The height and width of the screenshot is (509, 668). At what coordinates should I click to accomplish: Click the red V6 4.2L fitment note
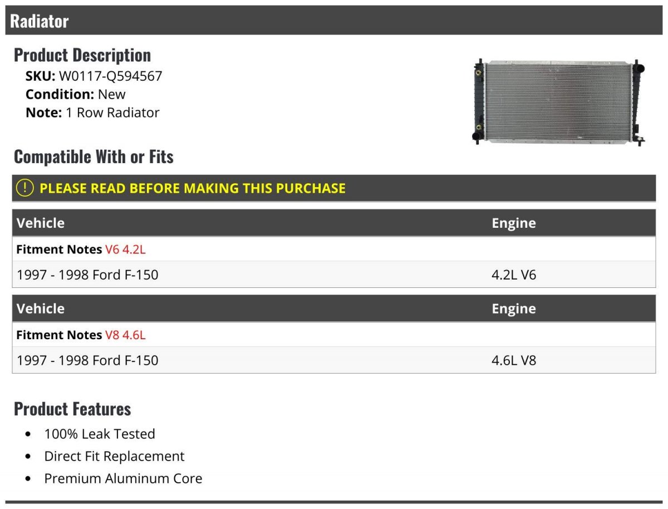[125, 249]
